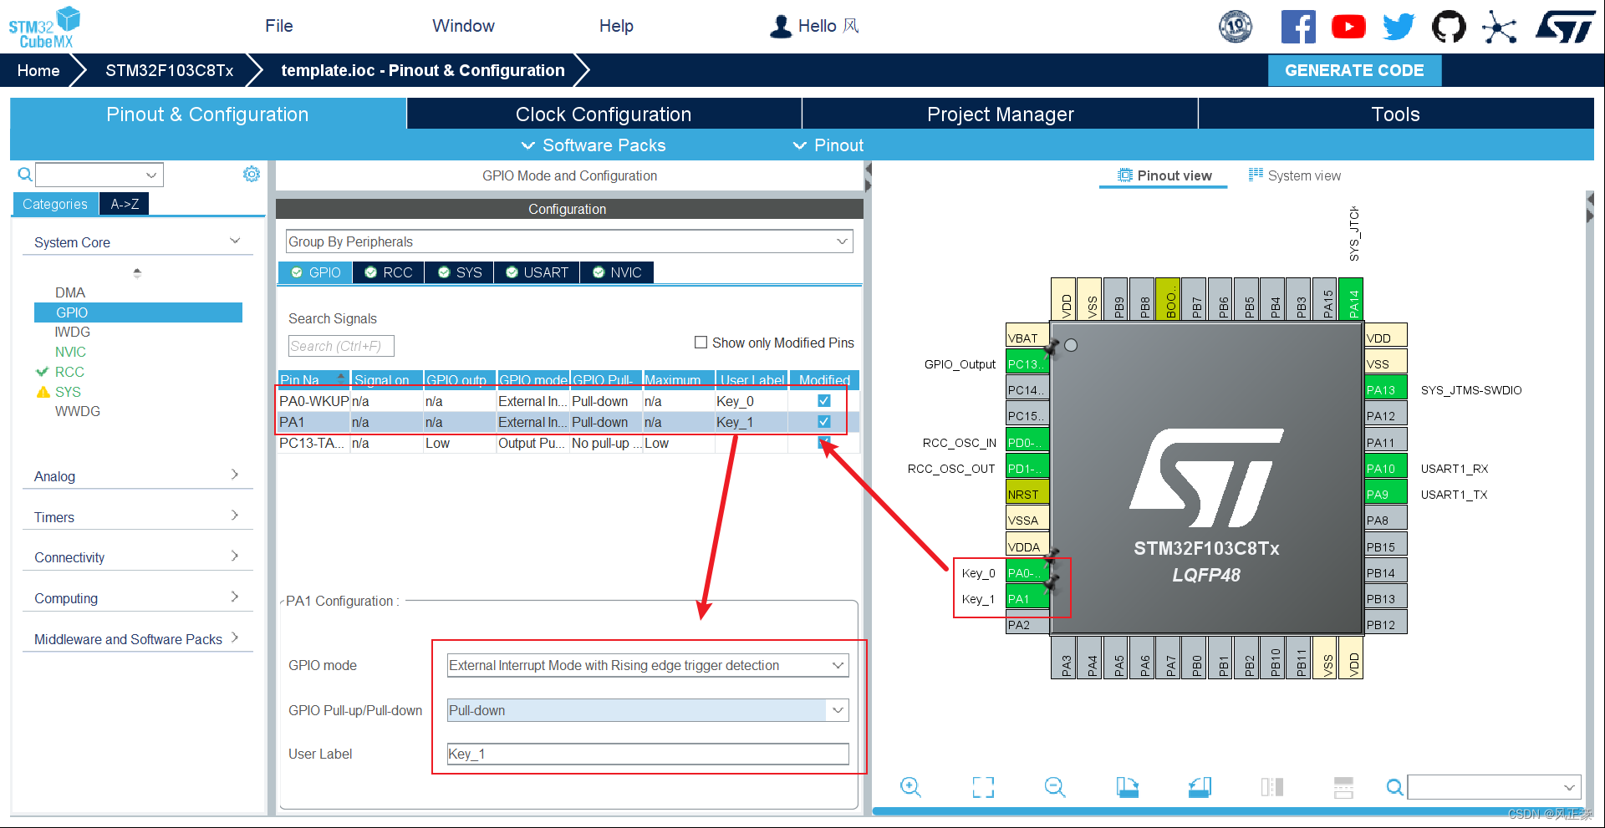Click the GENERATE CODE button

1354,70
